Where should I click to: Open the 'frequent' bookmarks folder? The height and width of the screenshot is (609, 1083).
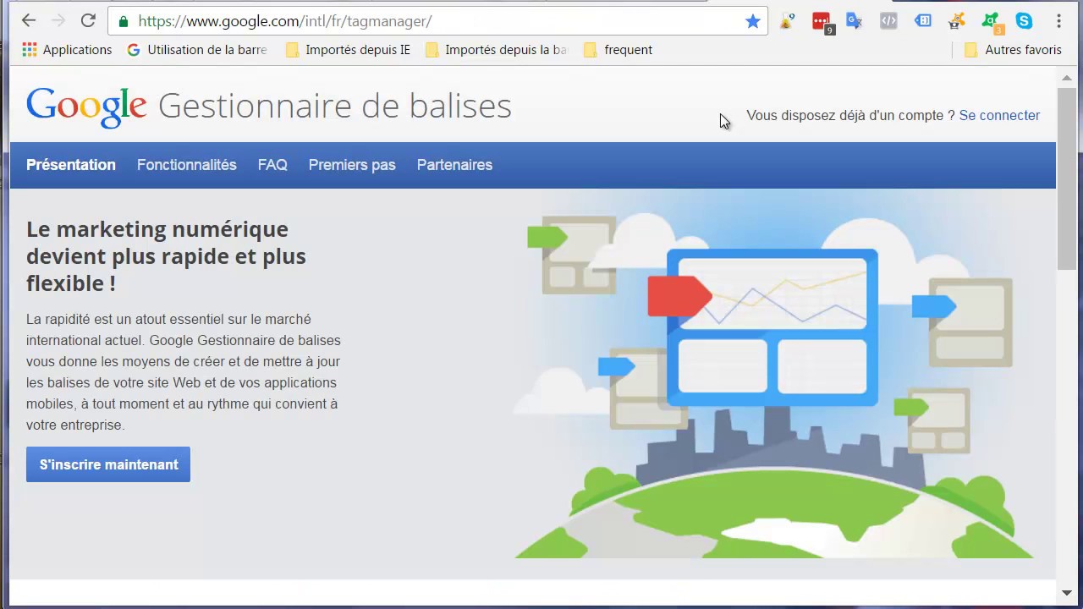coord(618,50)
